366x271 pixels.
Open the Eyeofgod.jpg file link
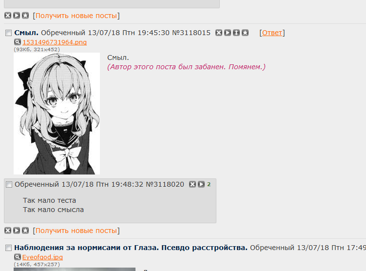tap(42, 257)
